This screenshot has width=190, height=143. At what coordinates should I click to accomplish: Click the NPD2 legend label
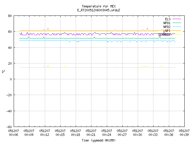pyautogui.click(x=167, y=27)
